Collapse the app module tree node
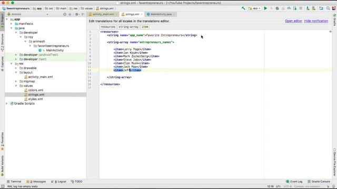337x189 pixels. [x=7, y=19]
